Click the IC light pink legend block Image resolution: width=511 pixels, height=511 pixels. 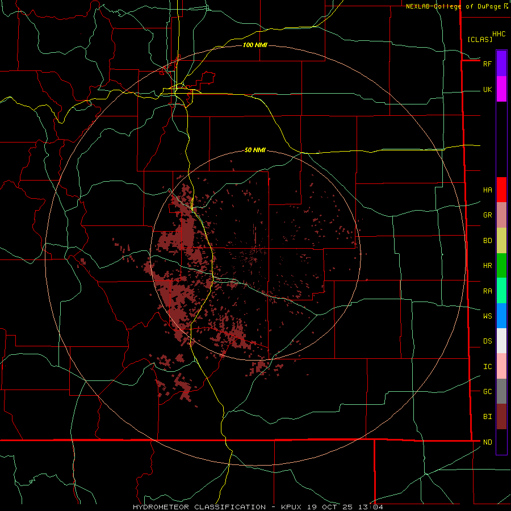[x=501, y=366]
